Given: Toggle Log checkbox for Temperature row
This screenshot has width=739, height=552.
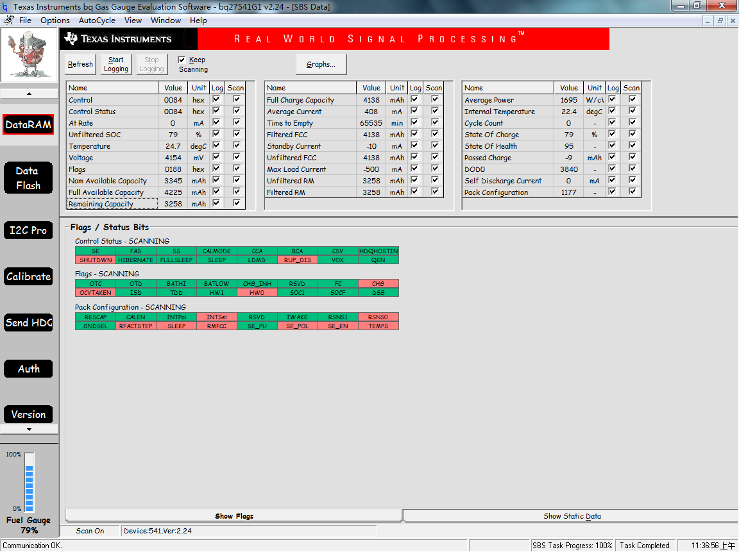Looking at the screenshot, I should point(216,146).
